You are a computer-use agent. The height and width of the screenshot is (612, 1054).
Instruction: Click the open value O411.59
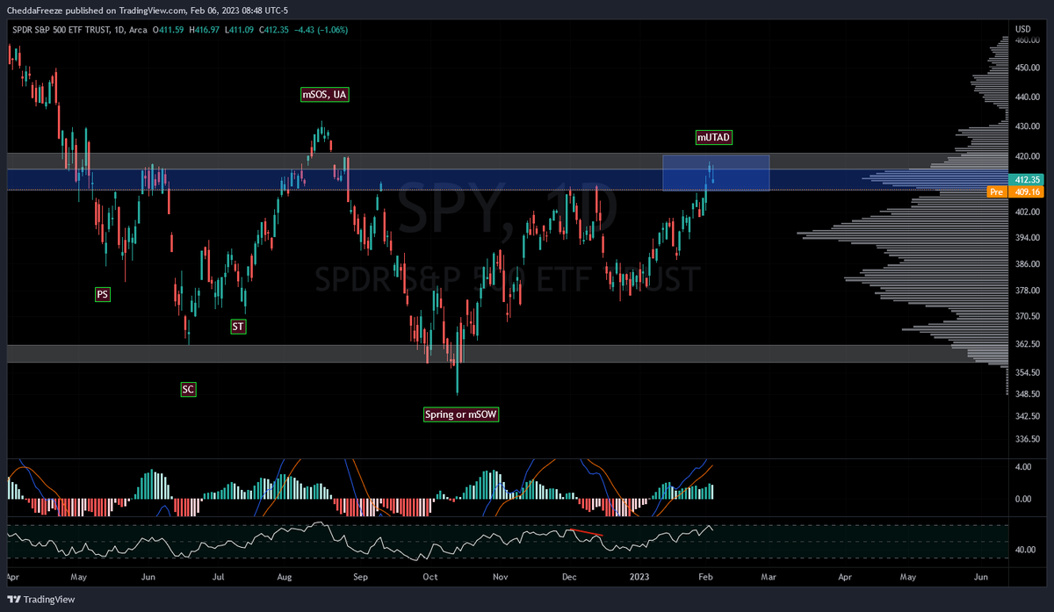tap(170, 32)
